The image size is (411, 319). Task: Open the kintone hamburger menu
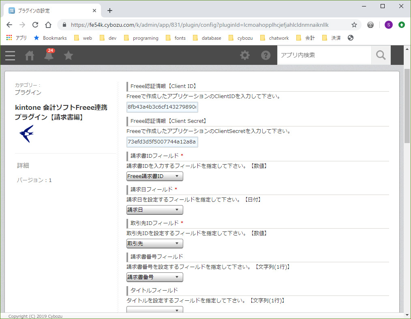pos(10,56)
